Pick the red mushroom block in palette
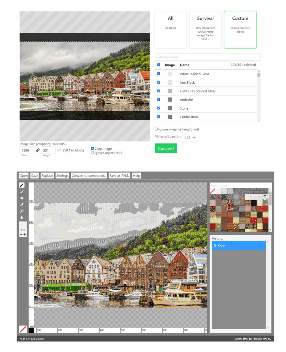The height and width of the screenshot is (352, 286). pyautogui.click(x=254, y=220)
